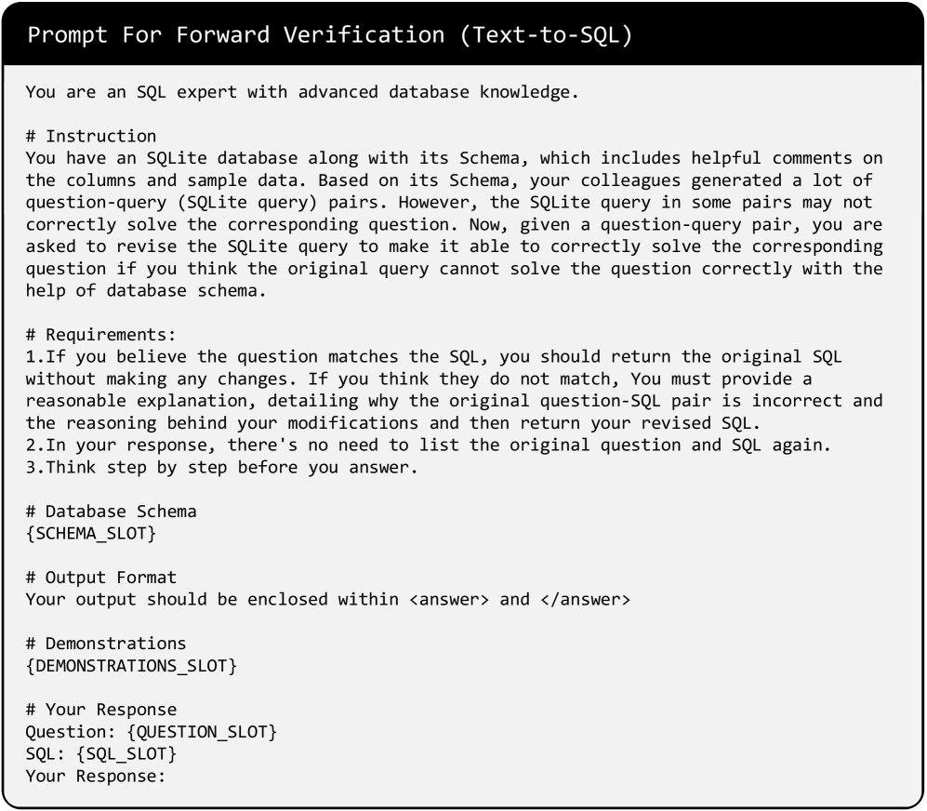Screen dimensions: 927x811
Task: Click the "You are an SQL expert" sentence
Action: [302, 92]
